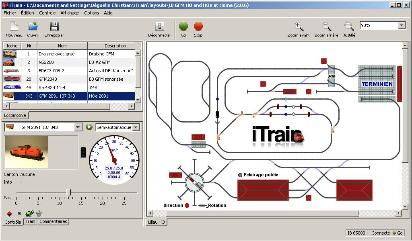Open the Affichage menu
412x241 pixels.
pyautogui.click(x=70, y=13)
